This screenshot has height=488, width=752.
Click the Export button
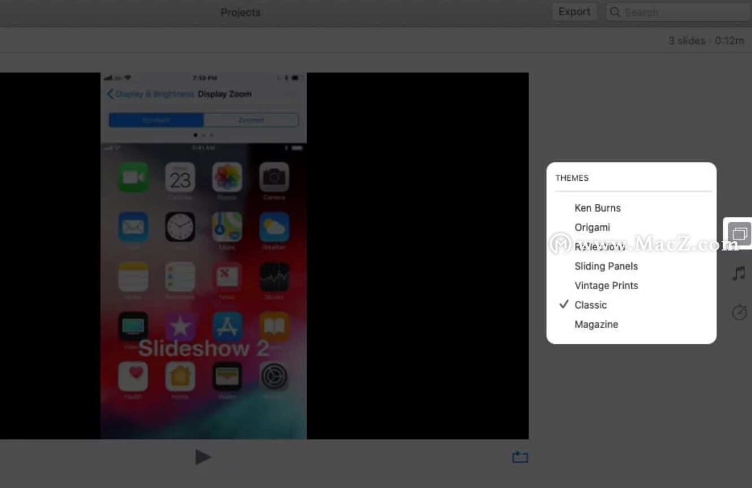574,12
